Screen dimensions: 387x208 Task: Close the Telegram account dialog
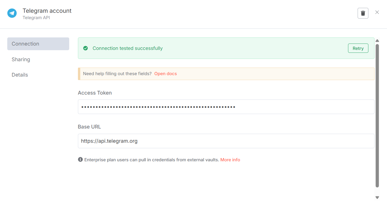[x=377, y=12]
